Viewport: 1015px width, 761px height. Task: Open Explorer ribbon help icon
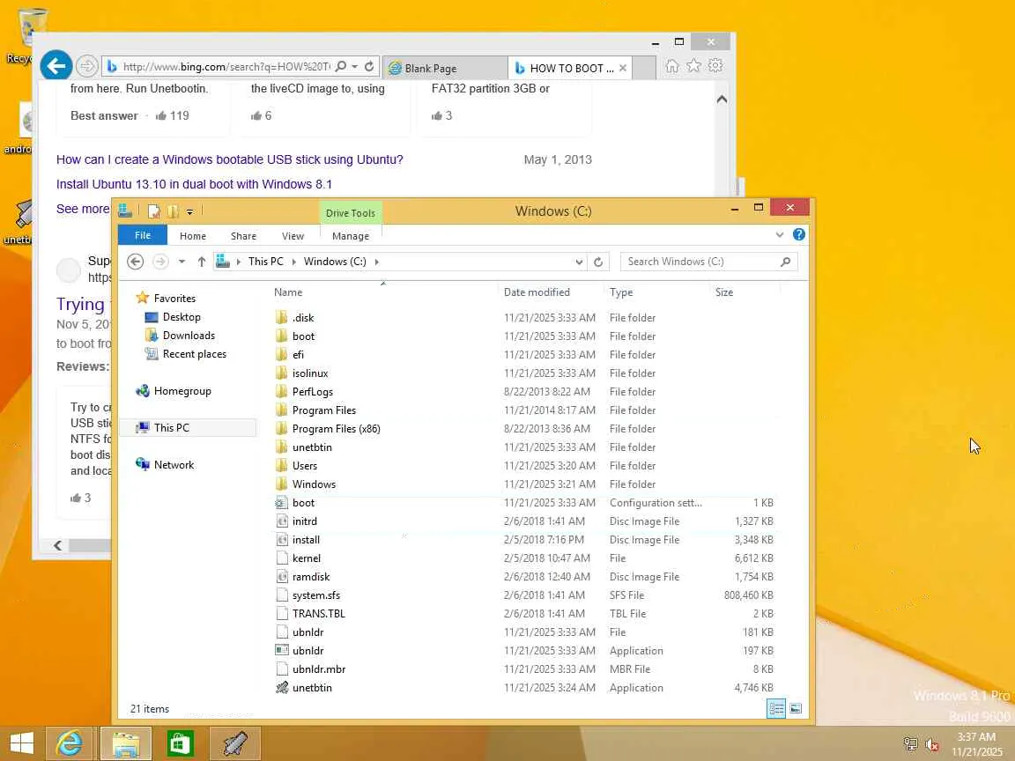click(x=799, y=234)
